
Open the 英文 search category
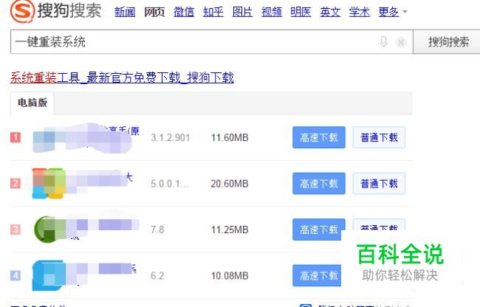click(330, 12)
